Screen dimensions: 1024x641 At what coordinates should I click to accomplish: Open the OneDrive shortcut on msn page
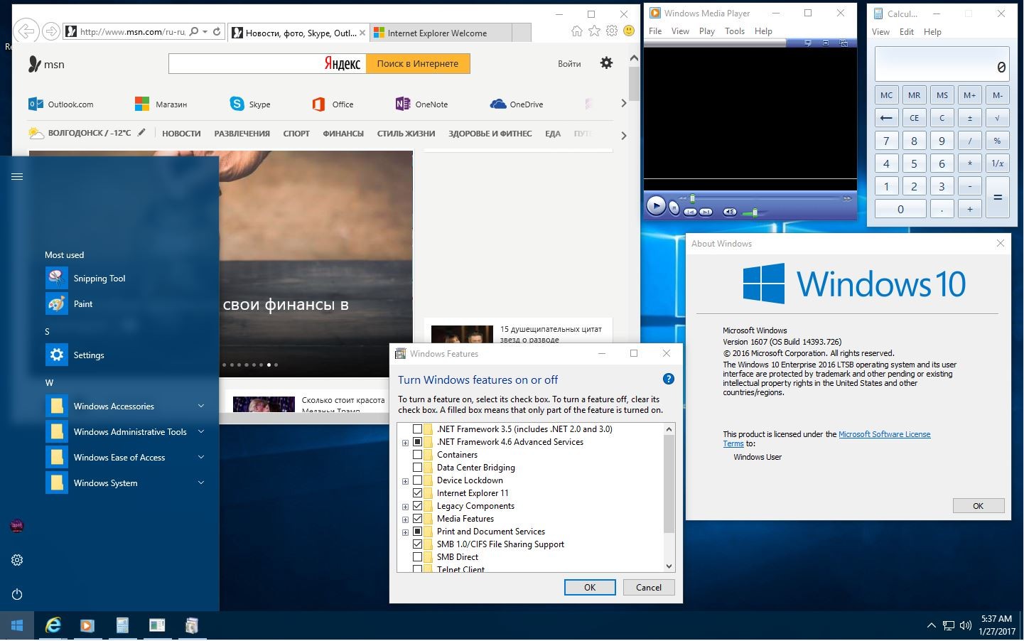[x=517, y=104]
